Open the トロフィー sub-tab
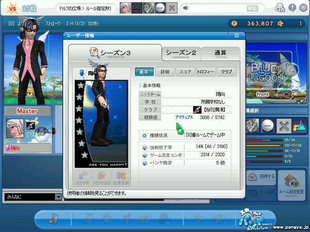310x232 pixels. click(x=206, y=72)
